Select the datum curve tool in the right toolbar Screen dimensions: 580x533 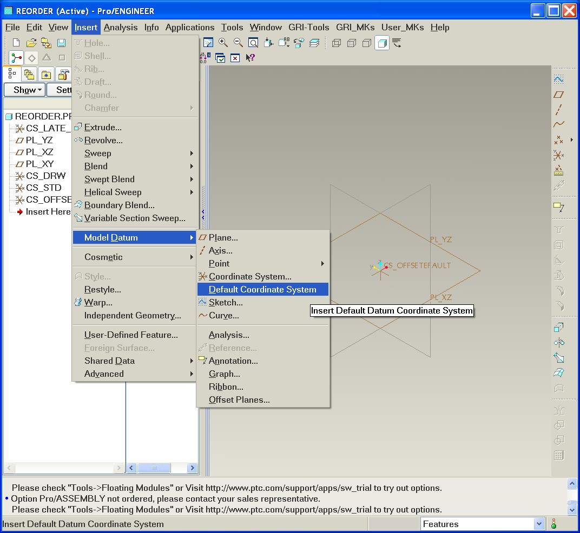click(558, 124)
